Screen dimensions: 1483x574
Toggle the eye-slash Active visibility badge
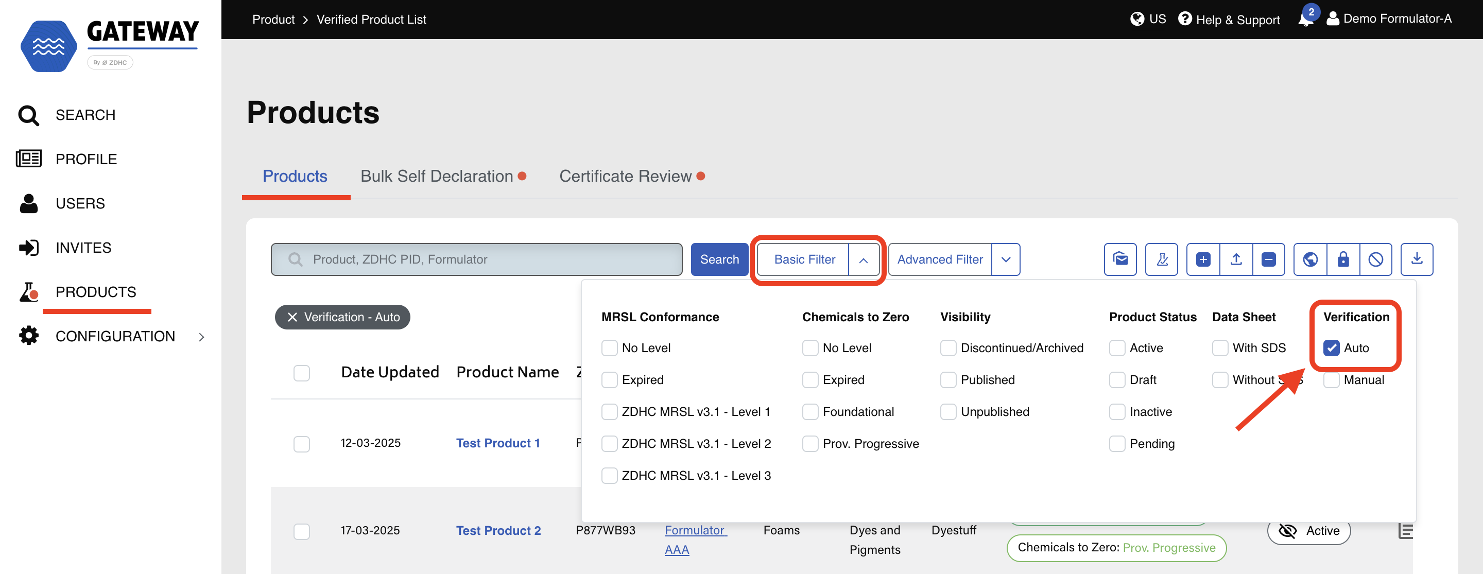coord(1308,531)
